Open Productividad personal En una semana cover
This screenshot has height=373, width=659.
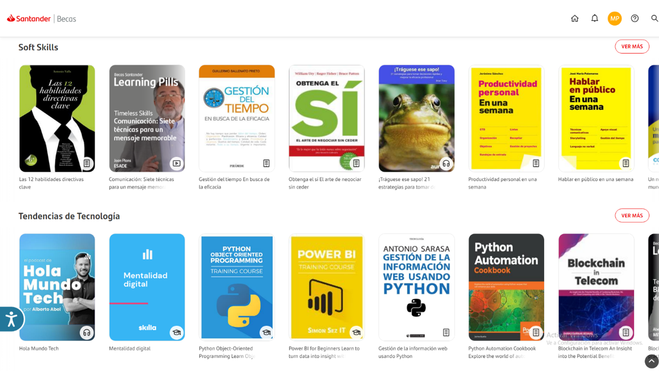pyautogui.click(x=506, y=118)
